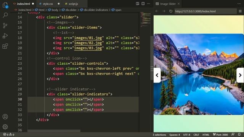Screen dimensions: 244x137
Task: Close the Image Slider tab
Action: (x=179, y=4)
